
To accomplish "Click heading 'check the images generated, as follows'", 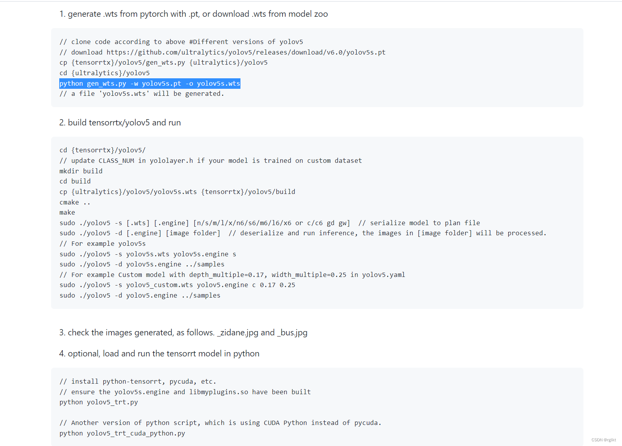I will pos(183,333).
